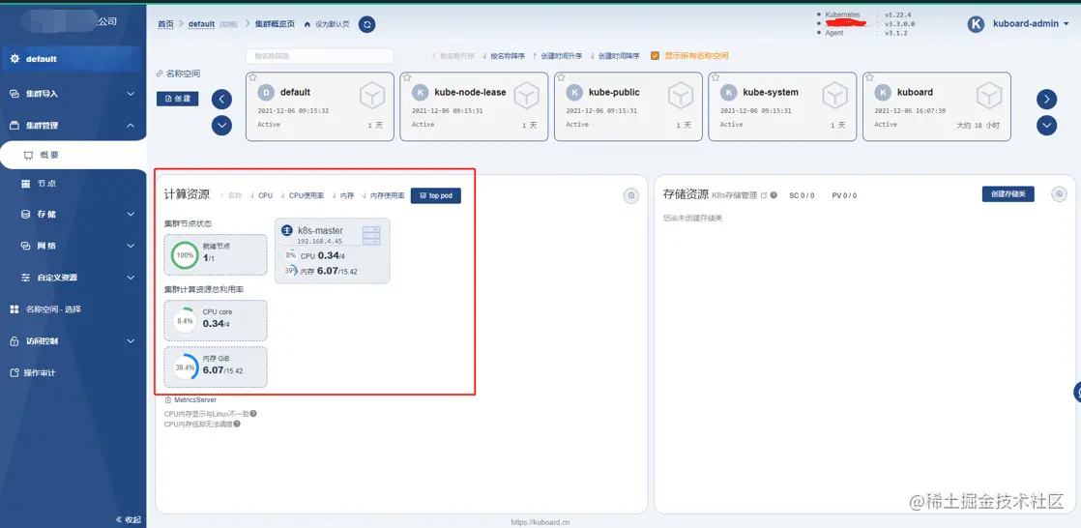
Task: Sort nodes by 内存
Action: 343,195
